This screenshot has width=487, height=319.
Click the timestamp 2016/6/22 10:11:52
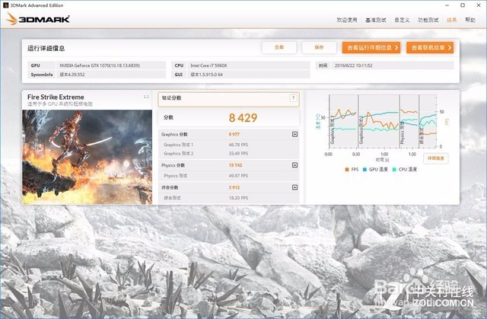coord(353,65)
